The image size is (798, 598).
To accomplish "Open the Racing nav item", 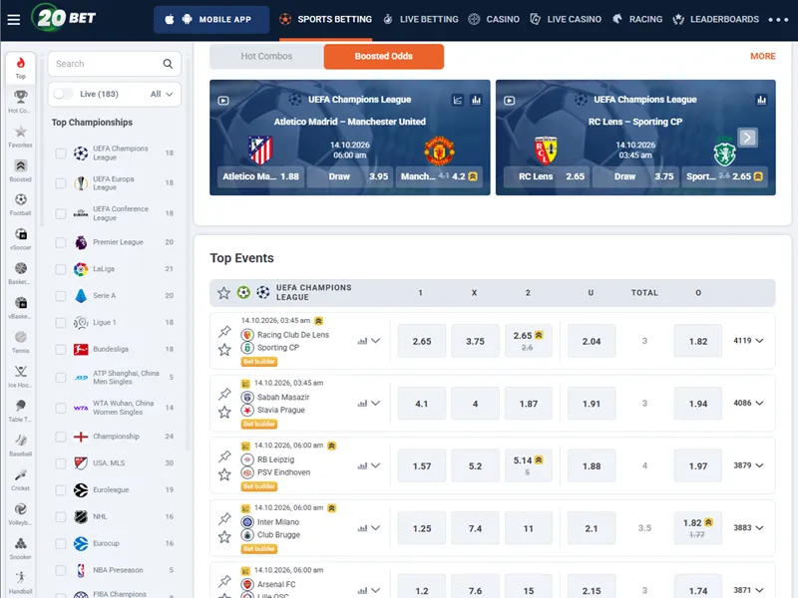I will click(637, 19).
